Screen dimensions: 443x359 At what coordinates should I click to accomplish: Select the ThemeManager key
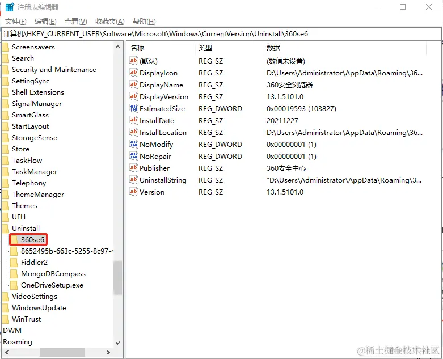(x=38, y=195)
